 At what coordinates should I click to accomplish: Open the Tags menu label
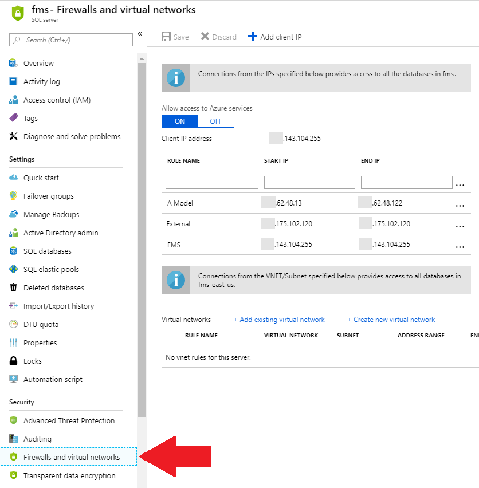(x=30, y=118)
